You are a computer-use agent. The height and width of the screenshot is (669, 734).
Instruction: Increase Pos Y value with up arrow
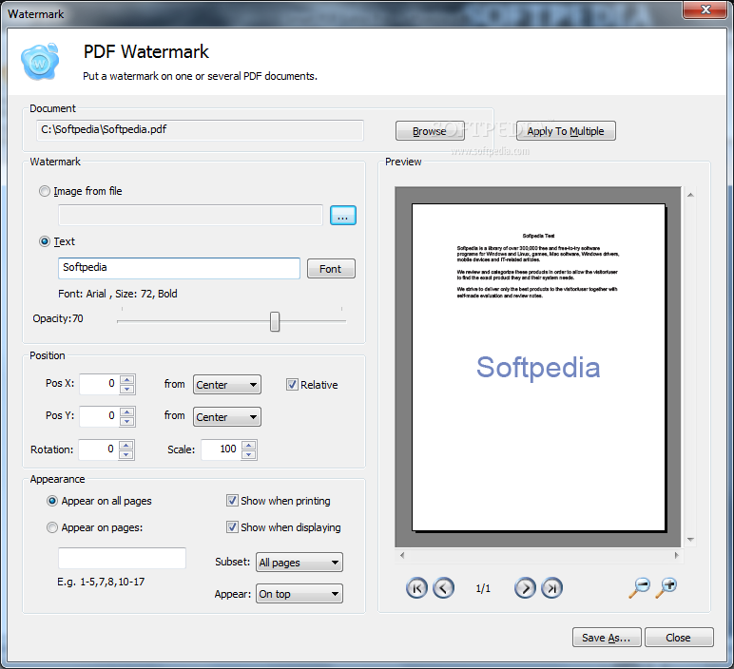coord(127,411)
